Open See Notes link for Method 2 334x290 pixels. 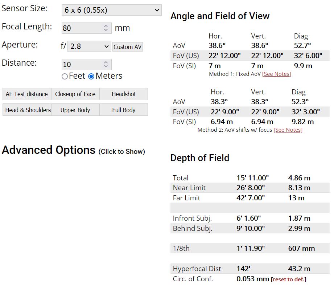(x=288, y=130)
